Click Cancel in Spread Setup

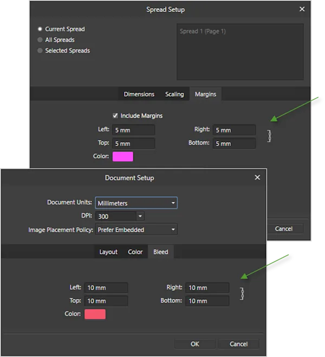(x=285, y=228)
